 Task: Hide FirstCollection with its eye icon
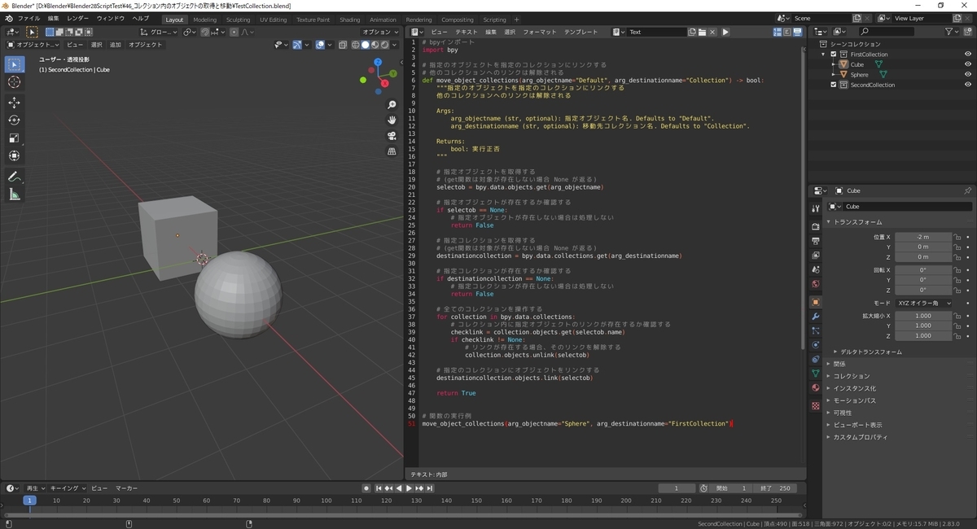pos(968,54)
